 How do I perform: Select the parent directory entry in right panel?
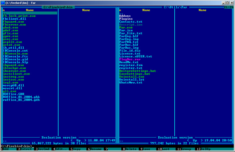click(x=121, y=13)
